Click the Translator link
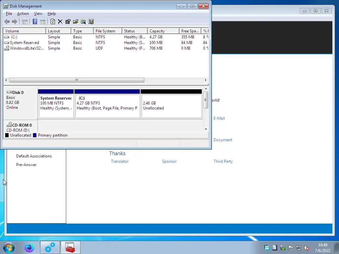The width and height of the screenshot is (339, 254). pyautogui.click(x=120, y=161)
